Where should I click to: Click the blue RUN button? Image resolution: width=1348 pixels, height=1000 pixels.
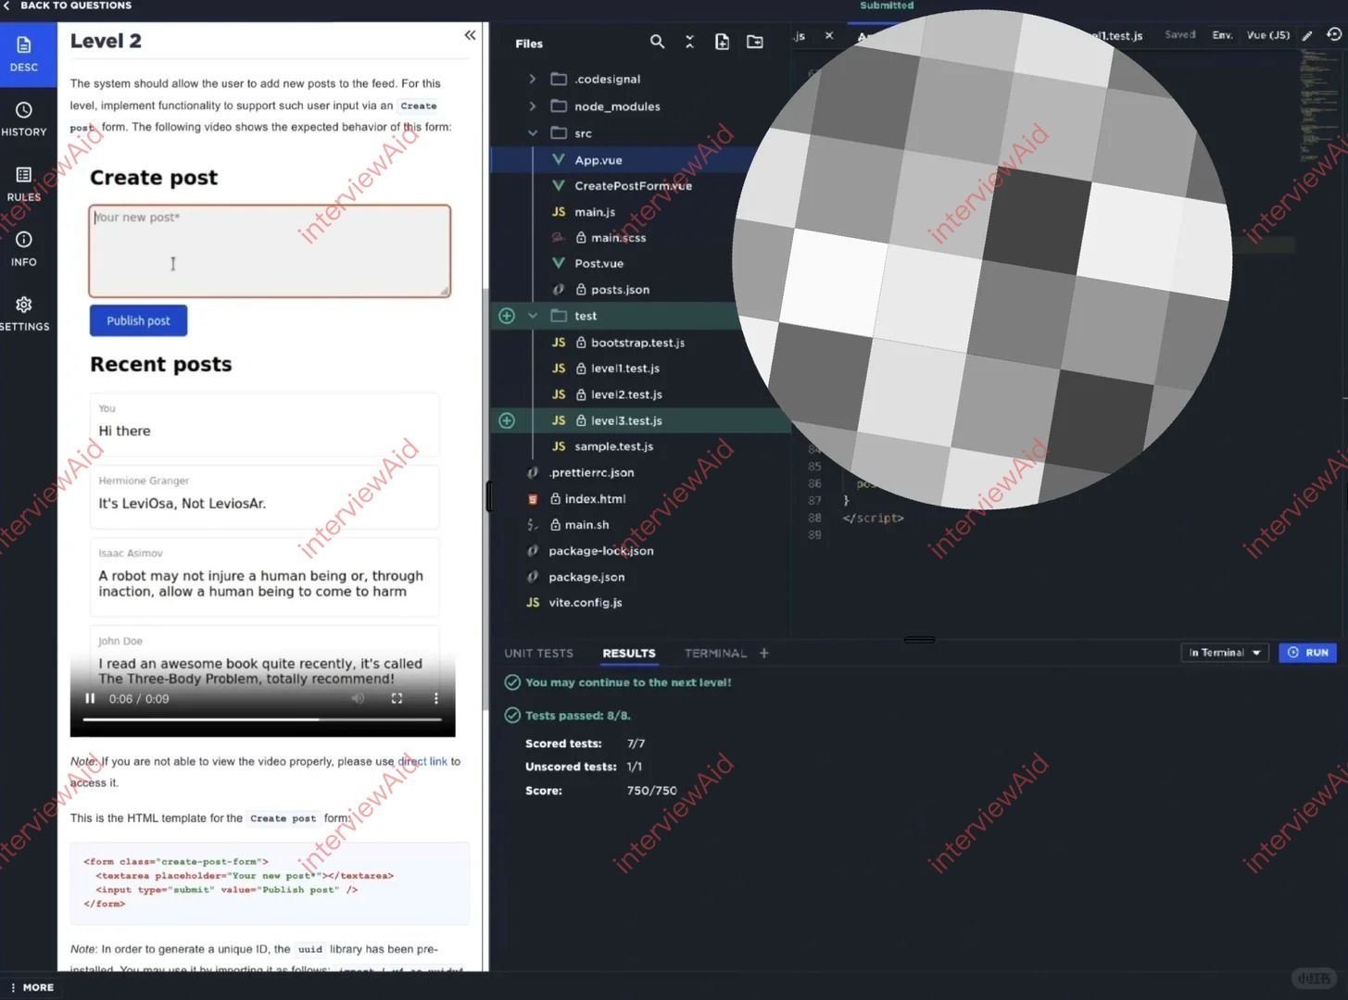pyautogui.click(x=1307, y=653)
